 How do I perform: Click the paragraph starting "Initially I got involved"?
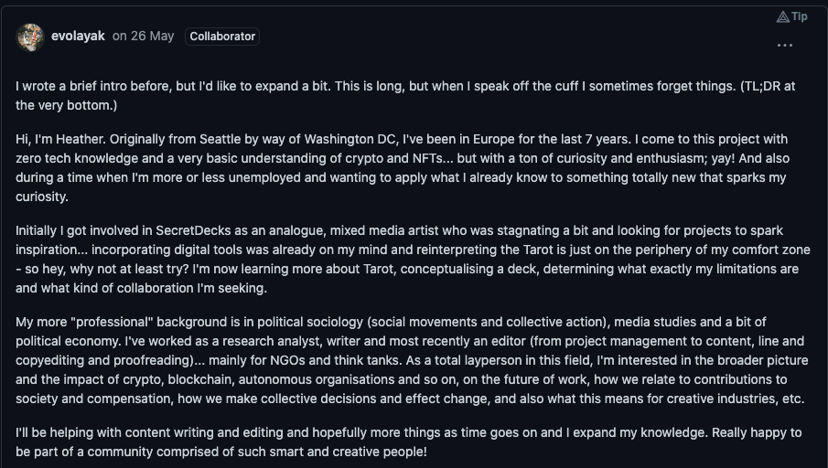pyautogui.click(x=413, y=259)
